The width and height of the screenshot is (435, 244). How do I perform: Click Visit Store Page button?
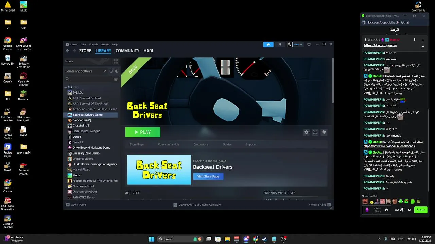coord(208,176)
